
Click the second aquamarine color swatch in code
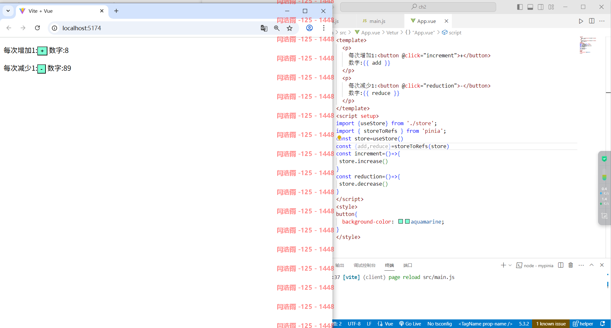click(x=407, y=221)
